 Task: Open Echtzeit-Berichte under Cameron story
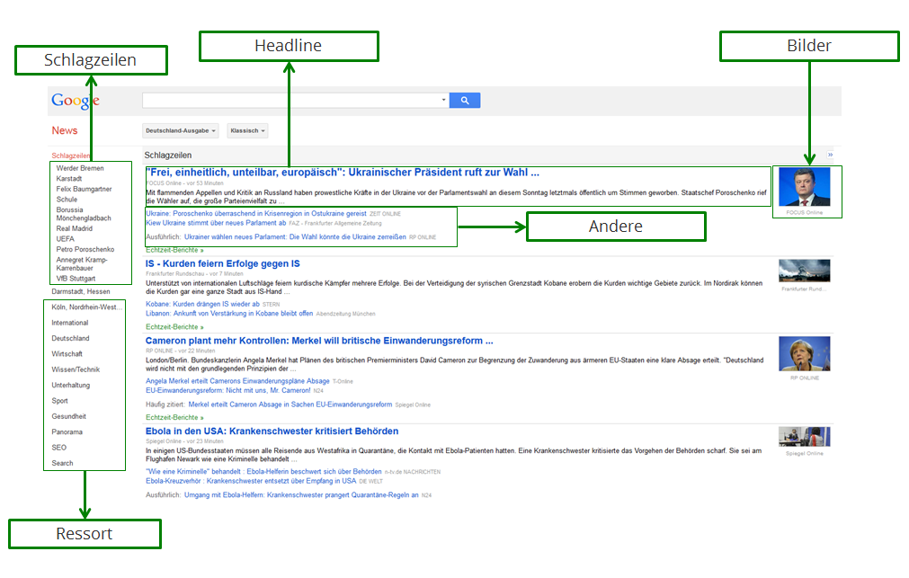174,417
